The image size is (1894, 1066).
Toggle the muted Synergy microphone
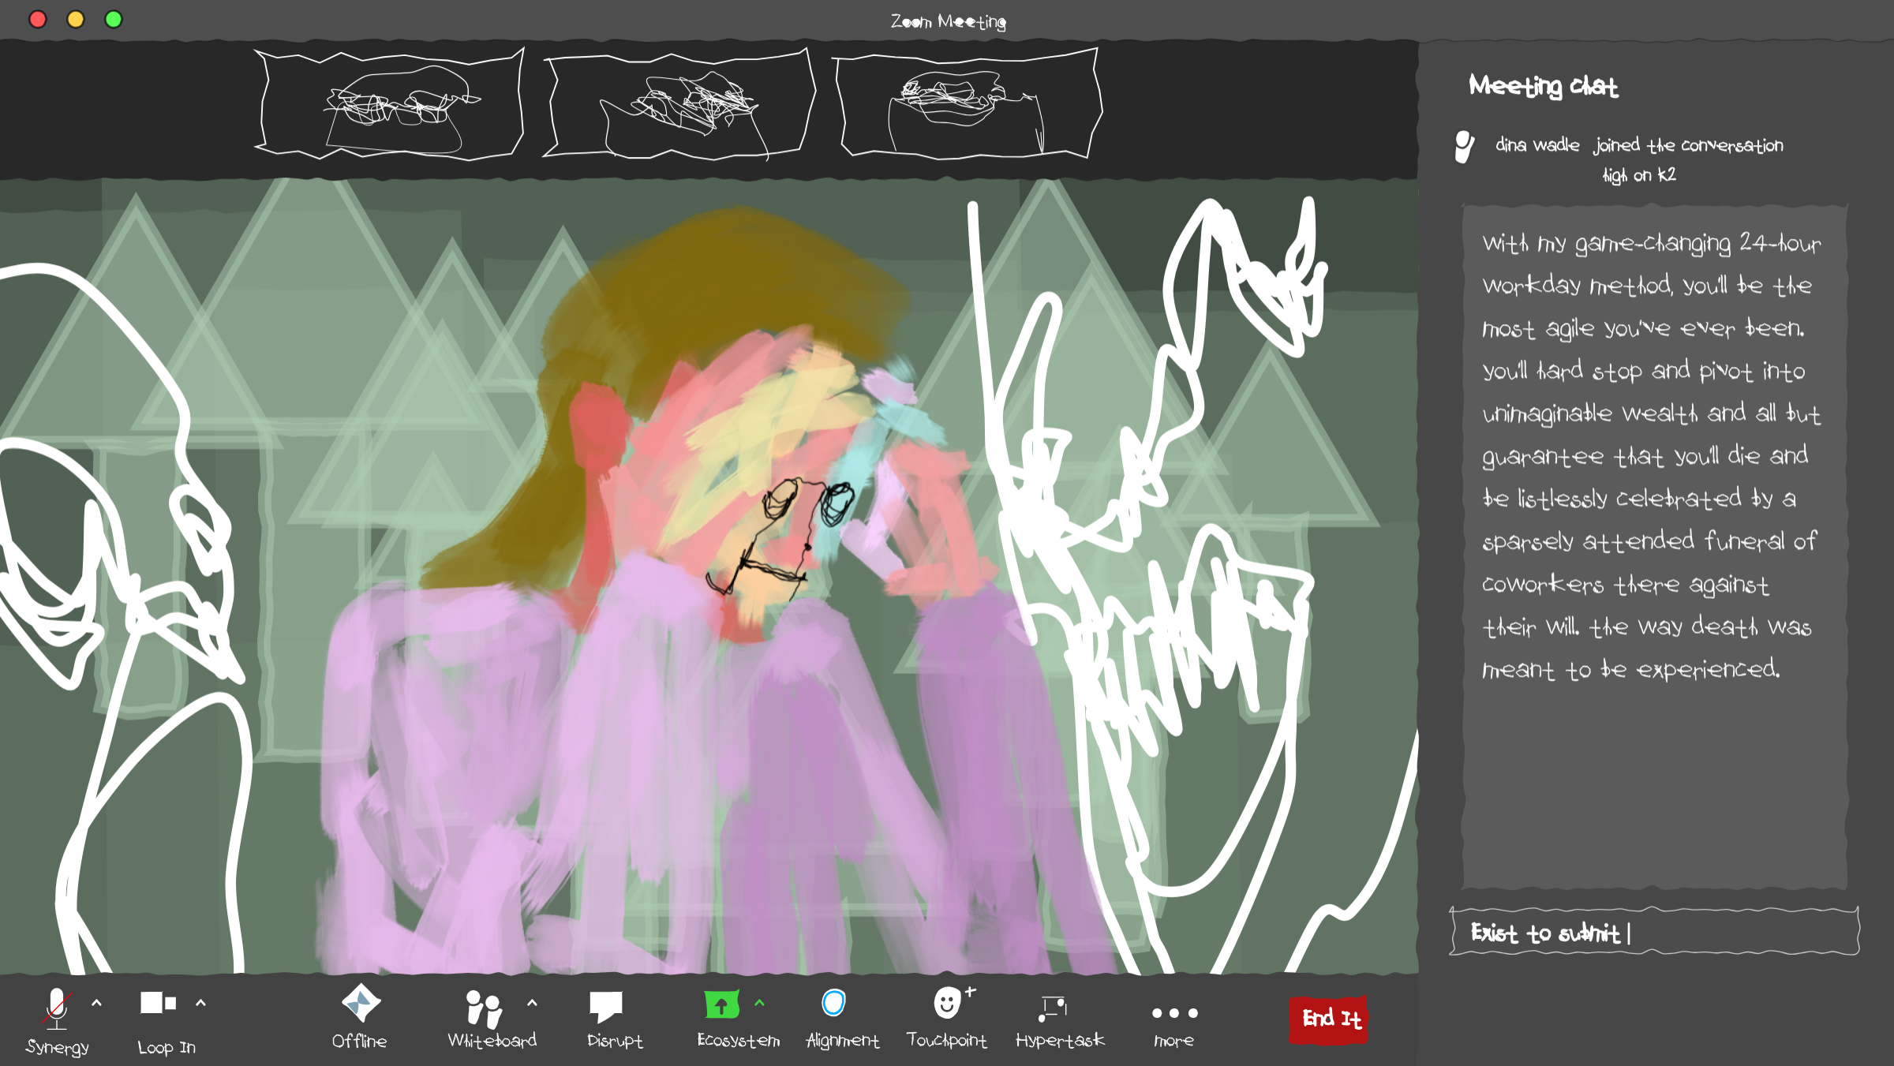click(x=56, y=1008)
